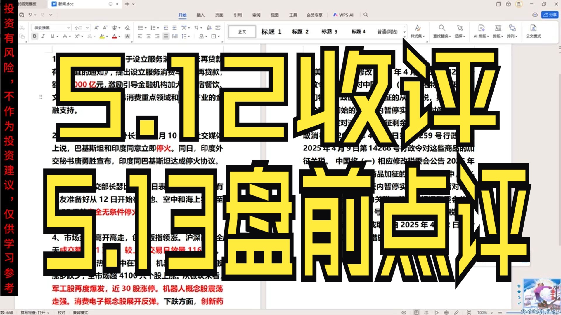Toggle Strikethrough formatting

click(65, 36)
